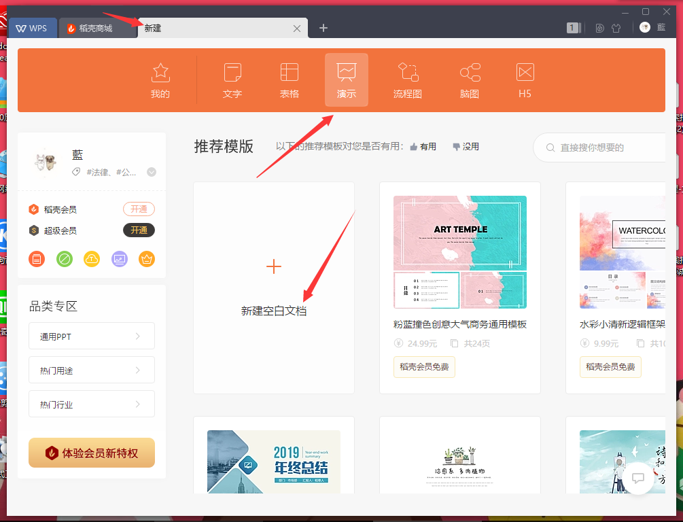Click the orange crown privilege icon

[147, 259]
